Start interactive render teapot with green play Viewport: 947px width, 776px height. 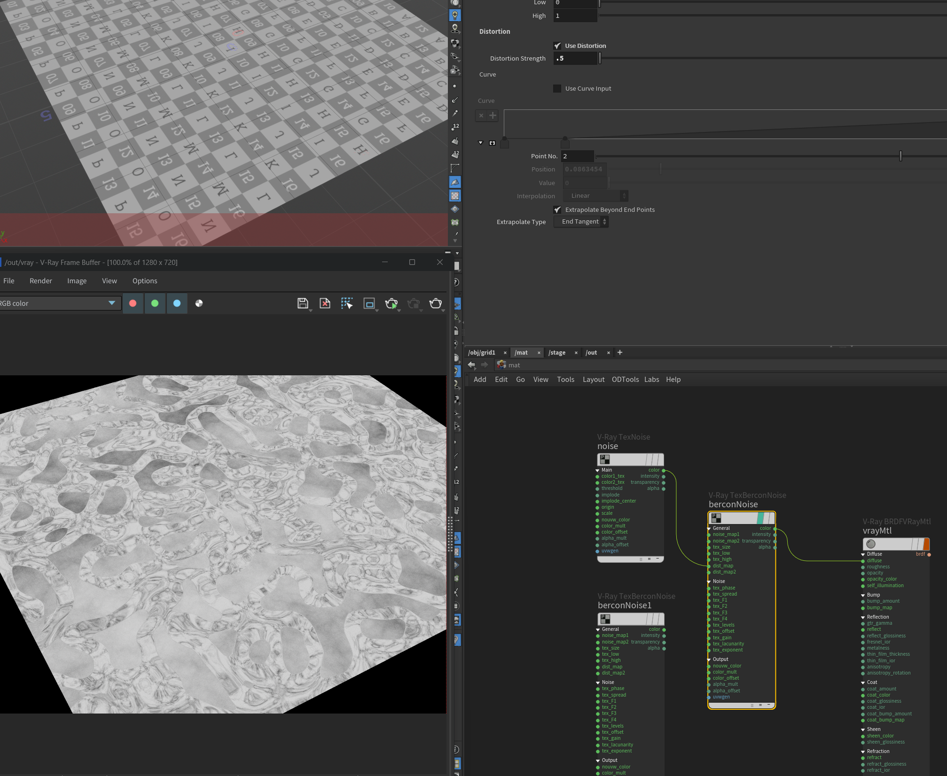click(x=391, y=303)
